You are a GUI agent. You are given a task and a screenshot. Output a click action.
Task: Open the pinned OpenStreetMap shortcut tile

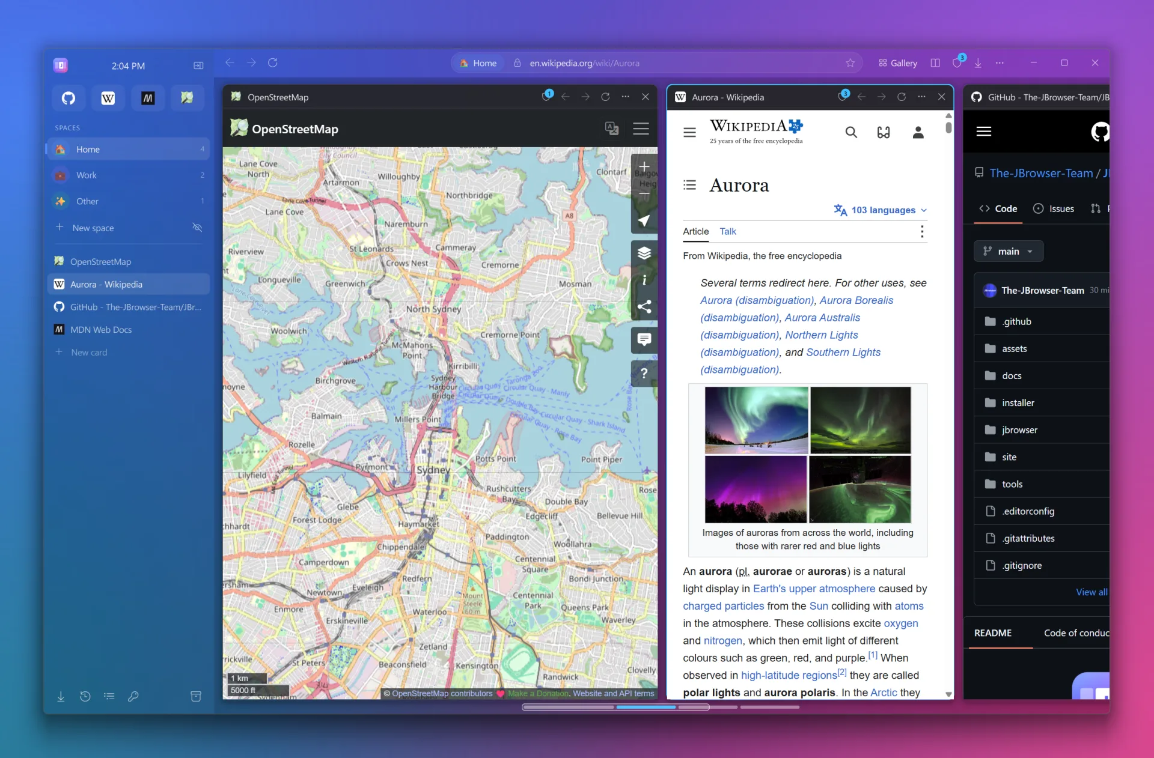tap(188, 98)
